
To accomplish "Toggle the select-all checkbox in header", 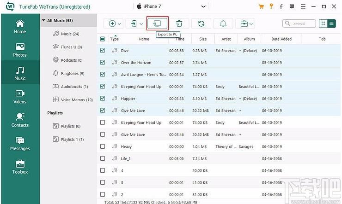I will pyautogui.click(x=103, y=39).
